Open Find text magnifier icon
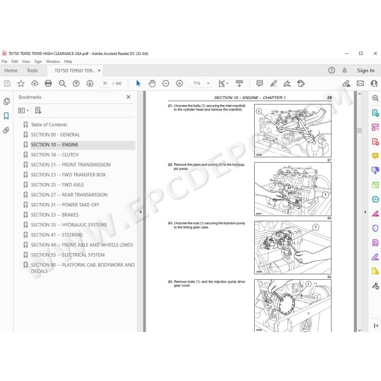This screenshot has height=381, width=381. (x=62, y=84)
